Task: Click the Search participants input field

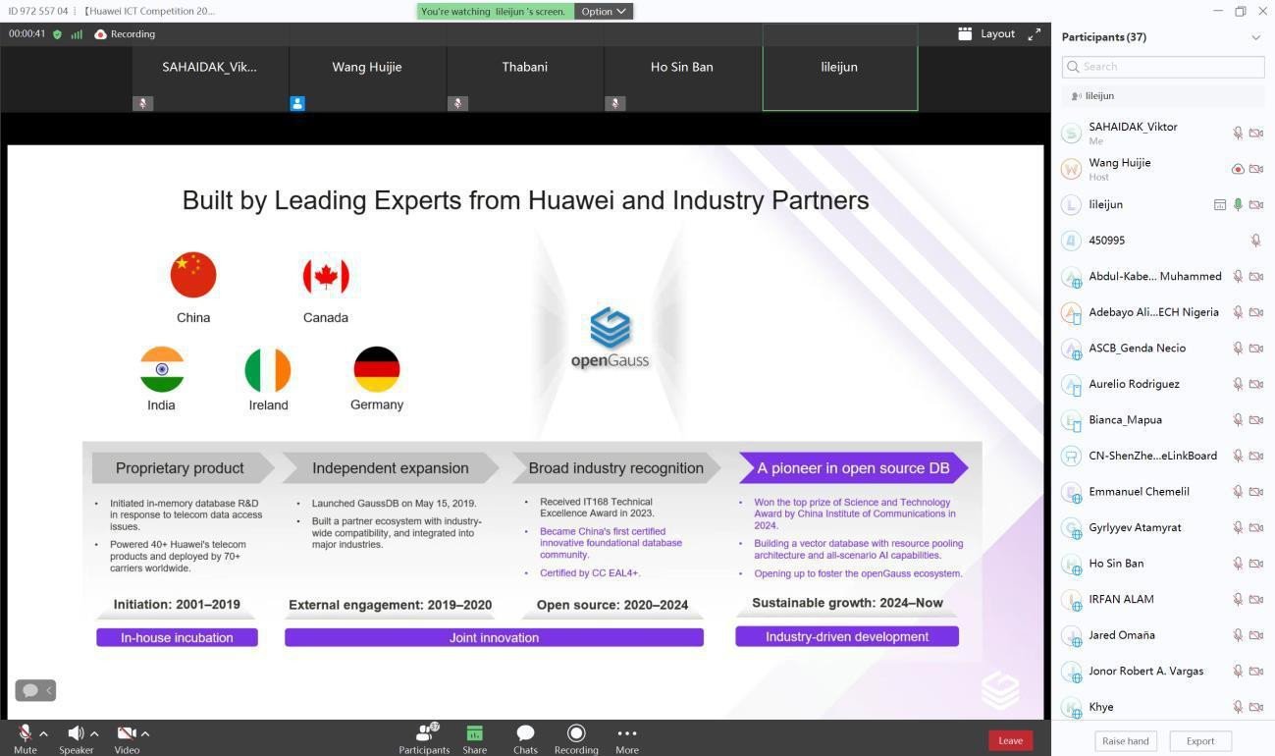Action: [x=1162, y=67]
